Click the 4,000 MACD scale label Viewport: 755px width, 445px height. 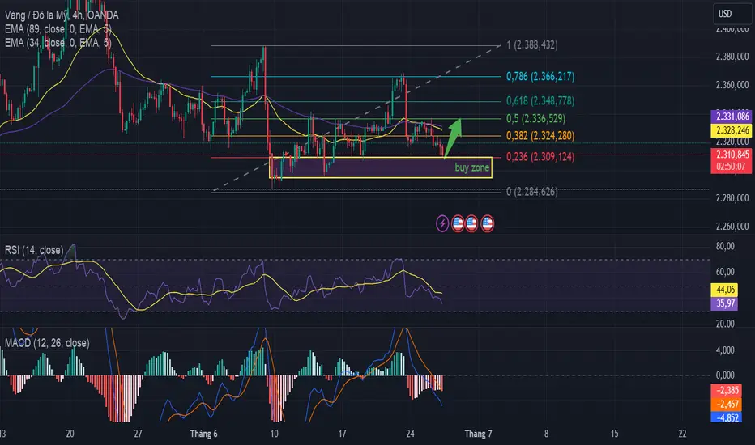pyautogui.click(x=725, y=350)
